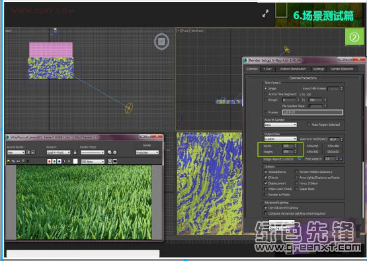Open the Production mode dropdown
Viewport: 367px width, 261px height.
click(x=147, y=152)
